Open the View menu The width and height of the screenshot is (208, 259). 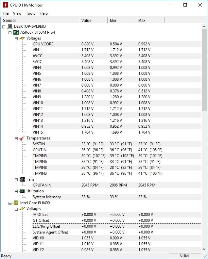[17, 13]
